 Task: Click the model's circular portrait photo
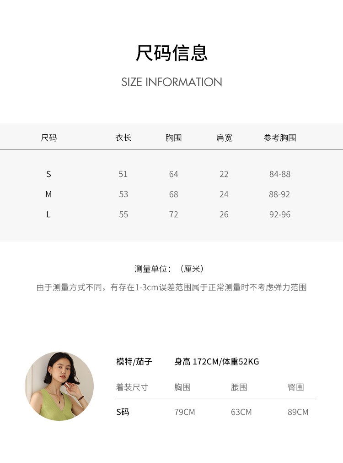(x=59, y=386)
